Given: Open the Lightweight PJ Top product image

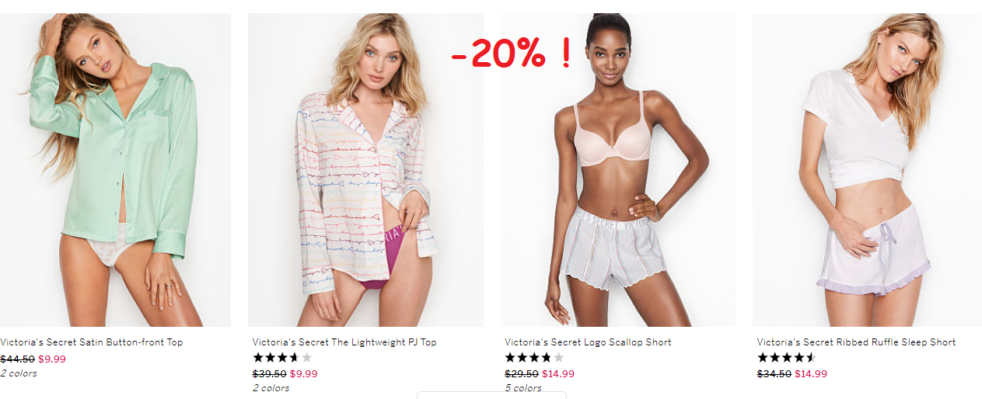Looking at the screenshot, I should 365,169.
